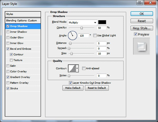
Task: Click the Opacity slider handle
Action: point(82,28)
